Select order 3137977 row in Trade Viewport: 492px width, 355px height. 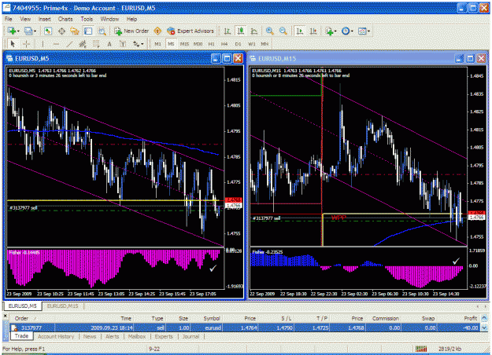click(245, 328)
